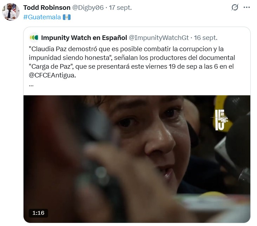Open the @ImpunityWatchGt handle

pyautogui.click(x=159, y=38)
